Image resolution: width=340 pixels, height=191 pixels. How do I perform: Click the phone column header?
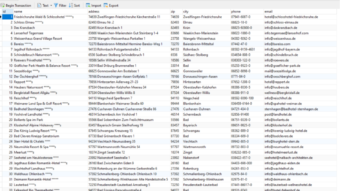click(247, 12)
